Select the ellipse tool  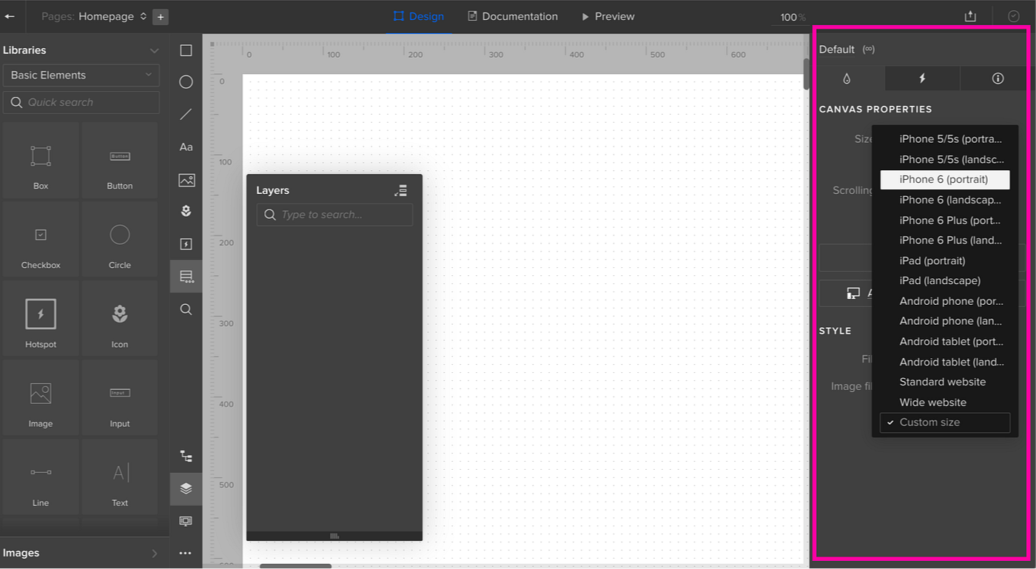pyautogui.click(x=186, y=82)
